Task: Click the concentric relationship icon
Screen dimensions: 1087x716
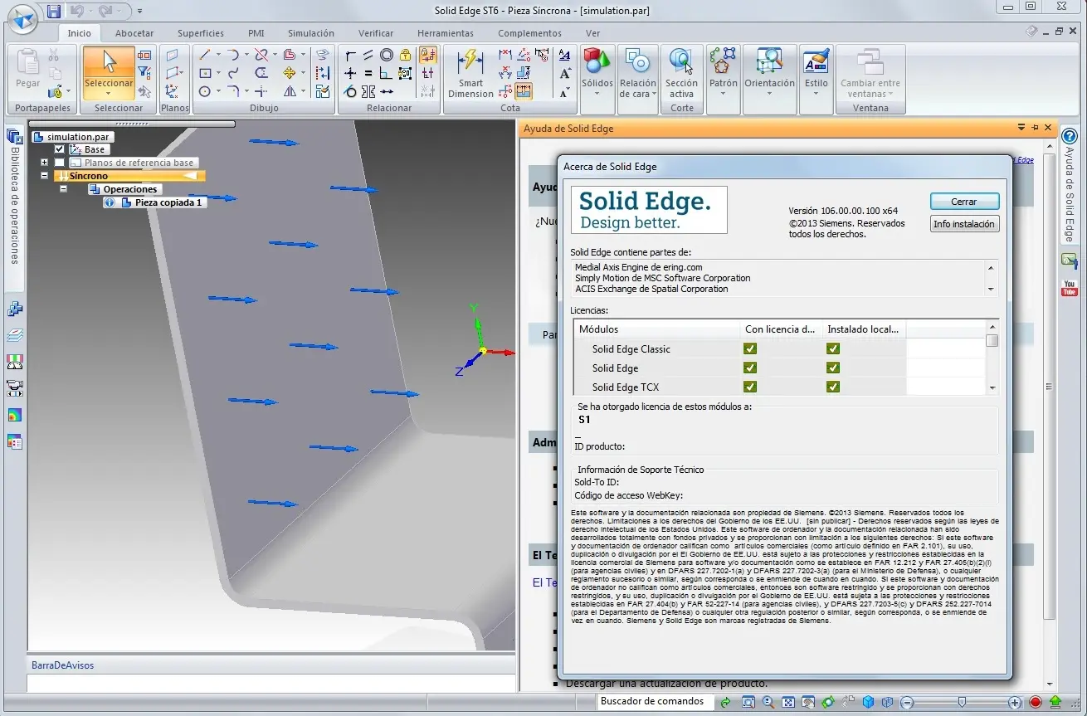Action: coord(387,55)
